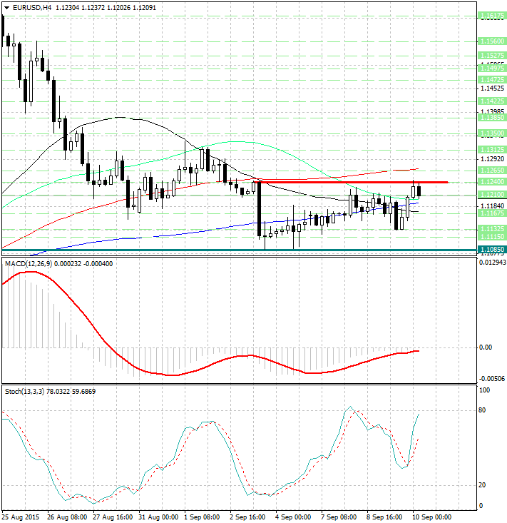Click the 1.12100 price level label
This screenshot has width=507, height=523.
click(492, 194)
